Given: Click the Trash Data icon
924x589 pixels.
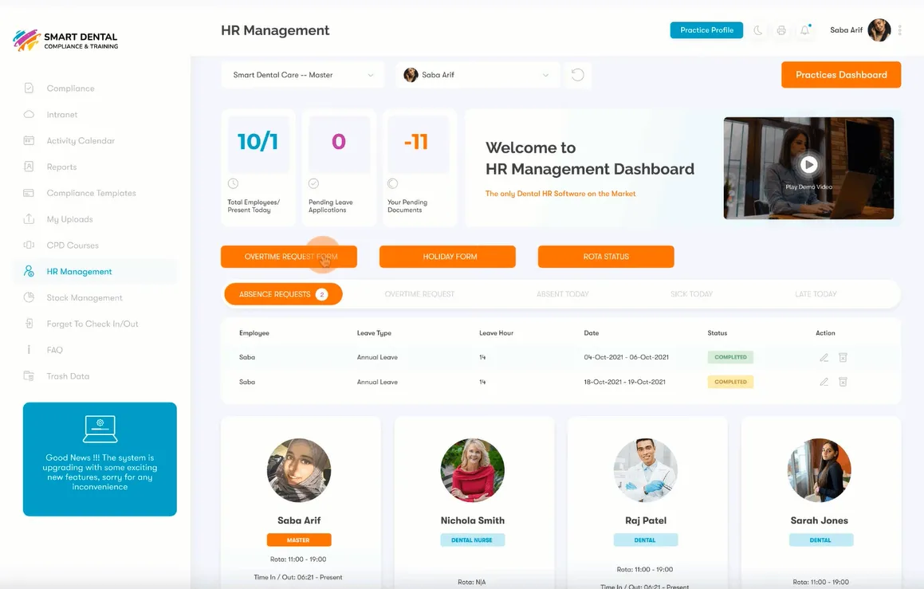Looking at the screenshot, I should tap(29, 375).
